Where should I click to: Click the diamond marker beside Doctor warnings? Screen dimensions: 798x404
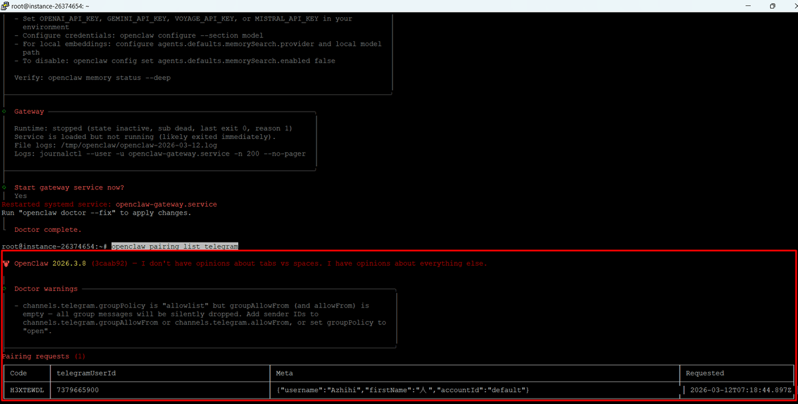coord(4,289)
